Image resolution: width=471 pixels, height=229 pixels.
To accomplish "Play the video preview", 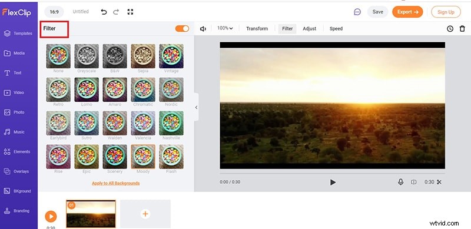I will 333,182.
